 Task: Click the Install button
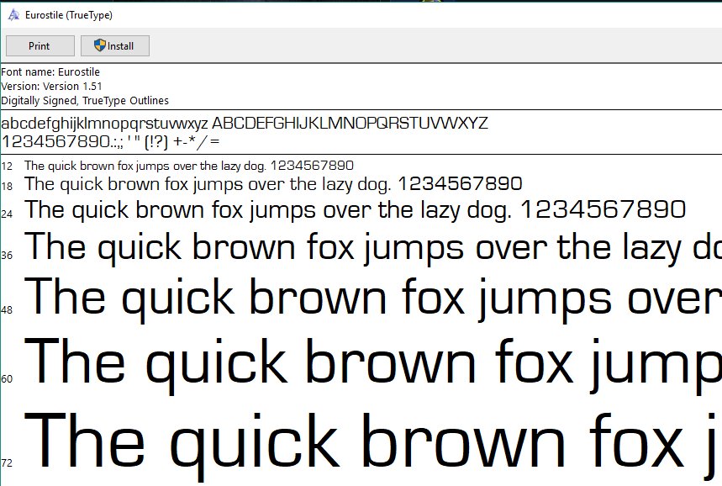pyautogui.click(x=115, y=46)
